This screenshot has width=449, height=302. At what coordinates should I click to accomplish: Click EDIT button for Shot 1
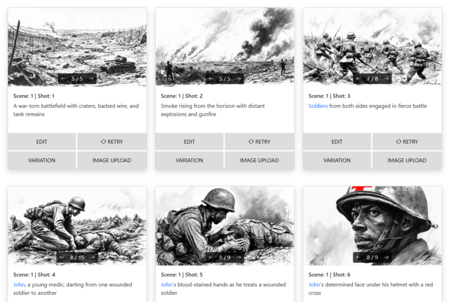pos(42,141)
